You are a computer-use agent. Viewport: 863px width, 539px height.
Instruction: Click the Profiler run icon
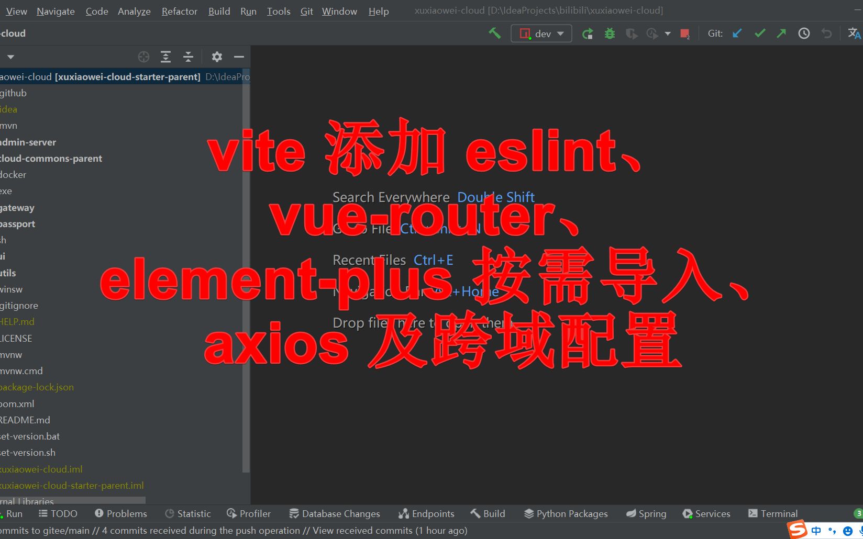[652, 33]
